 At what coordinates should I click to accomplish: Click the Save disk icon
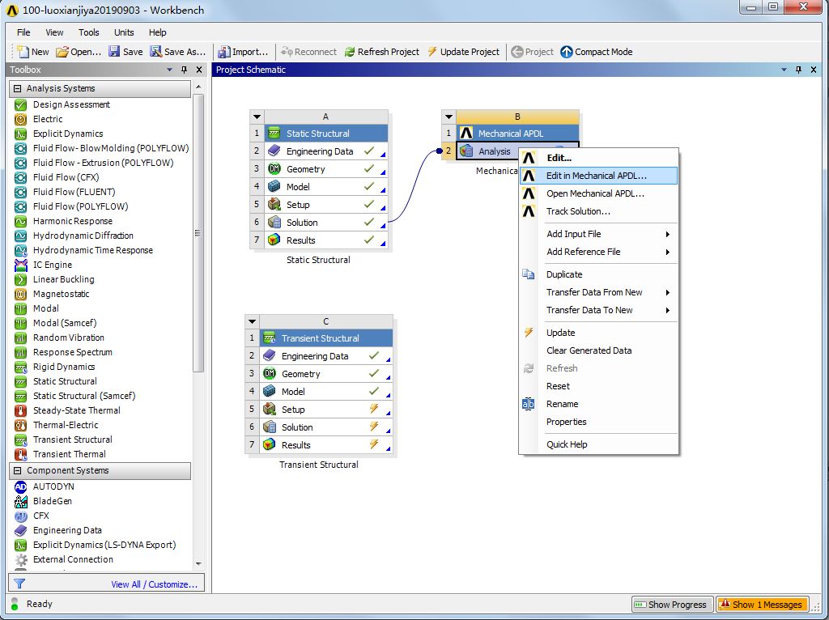click(x=114, y=51)
